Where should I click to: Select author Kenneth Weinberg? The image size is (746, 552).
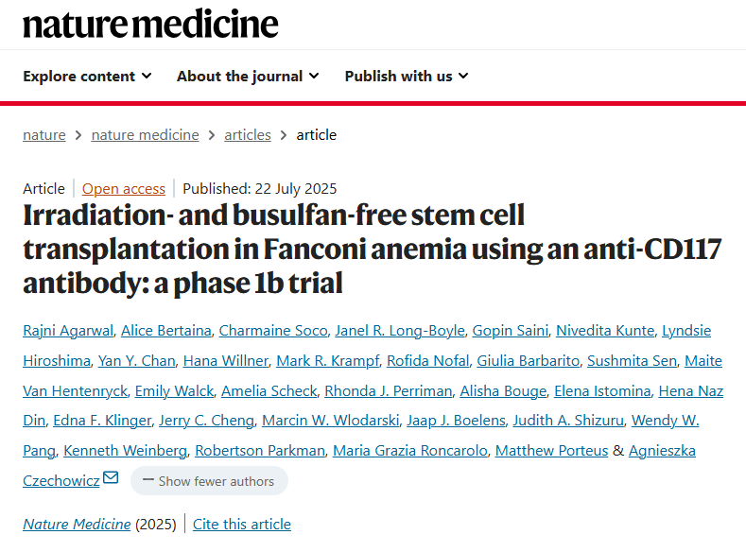(x=125, y=450)
